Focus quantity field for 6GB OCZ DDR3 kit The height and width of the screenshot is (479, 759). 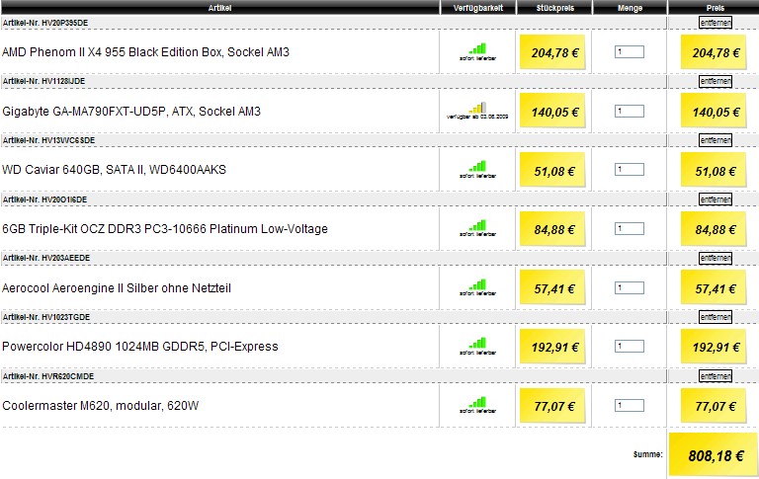[x=630, y=228]
